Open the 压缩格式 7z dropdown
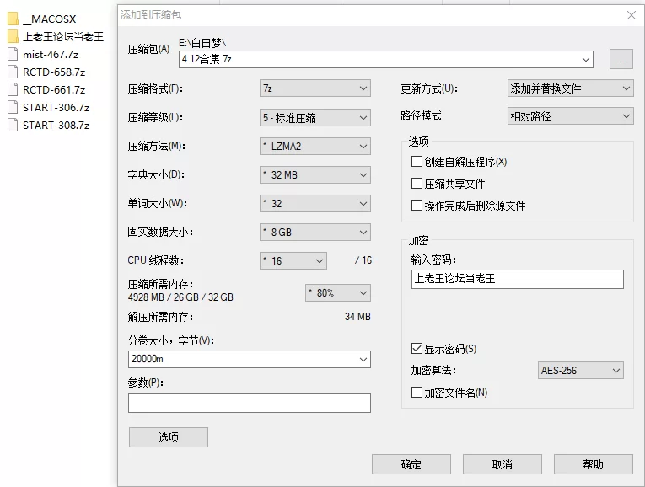 (x=315, y=88)
